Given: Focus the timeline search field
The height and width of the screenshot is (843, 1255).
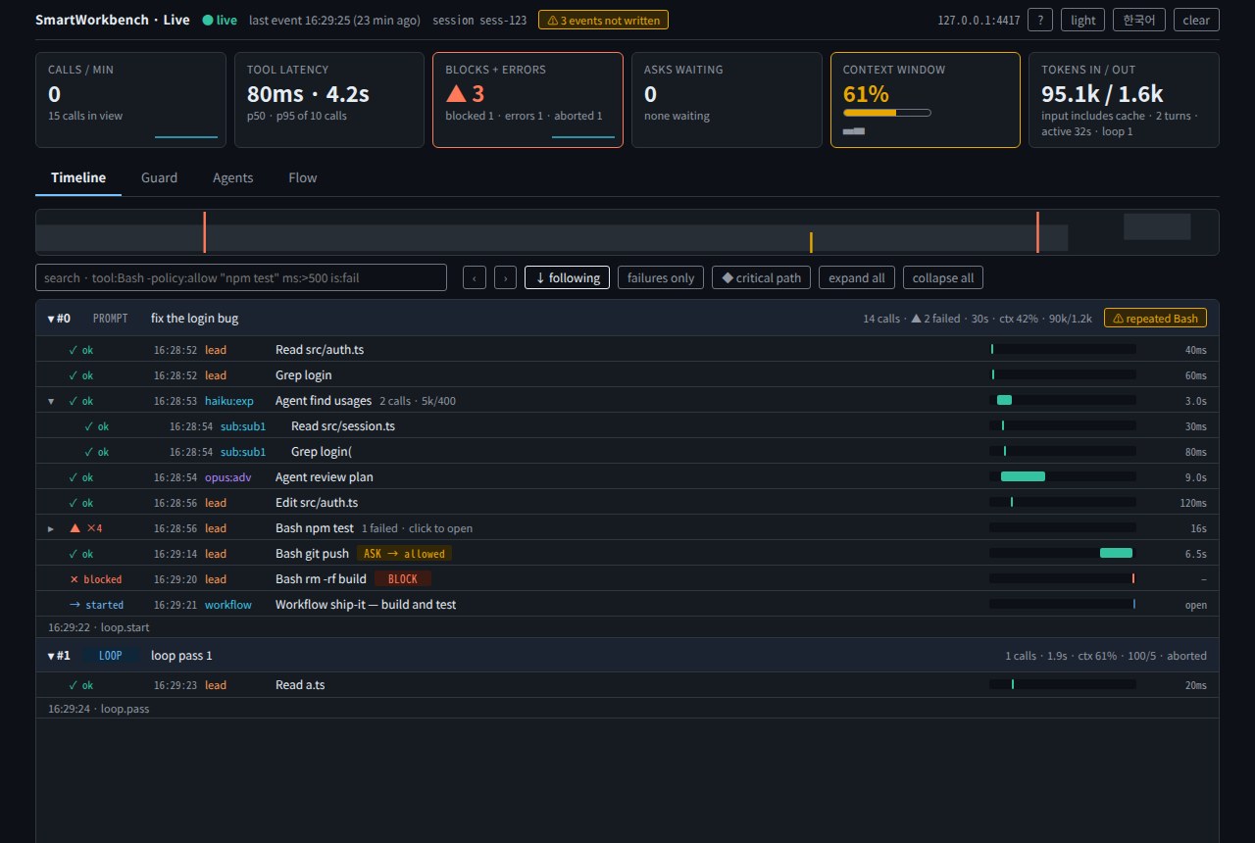Looking at the screenshot, I should pyautogui.click(x=241, y=277).
